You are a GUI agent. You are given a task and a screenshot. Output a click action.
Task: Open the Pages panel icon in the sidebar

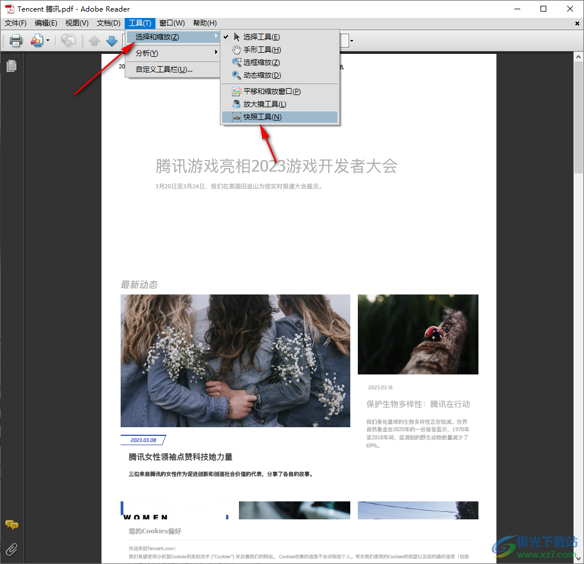tap(12, 66)
